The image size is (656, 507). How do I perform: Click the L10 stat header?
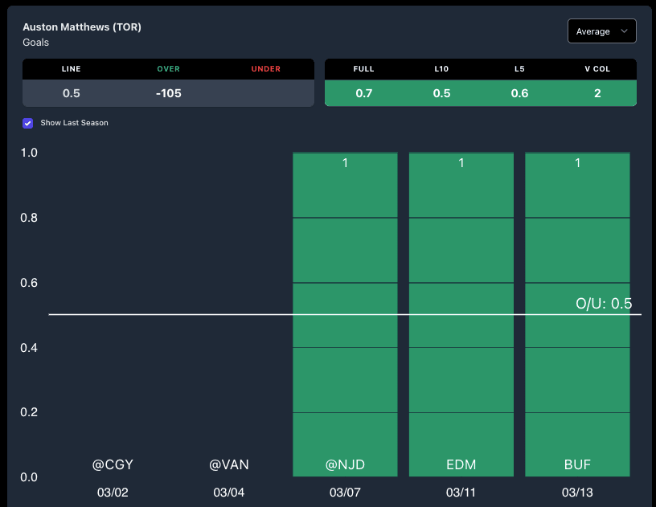coord(441,69)
